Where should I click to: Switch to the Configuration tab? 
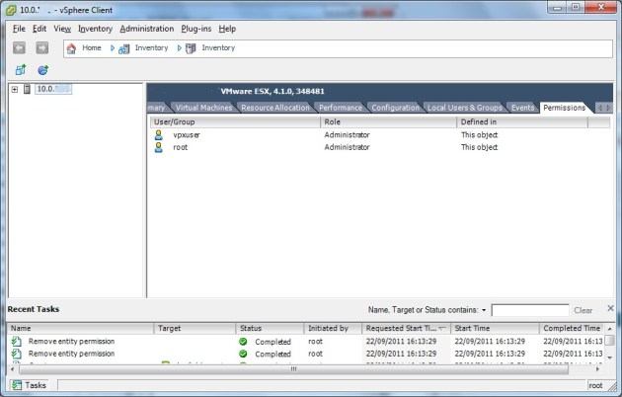coord(395,108)
